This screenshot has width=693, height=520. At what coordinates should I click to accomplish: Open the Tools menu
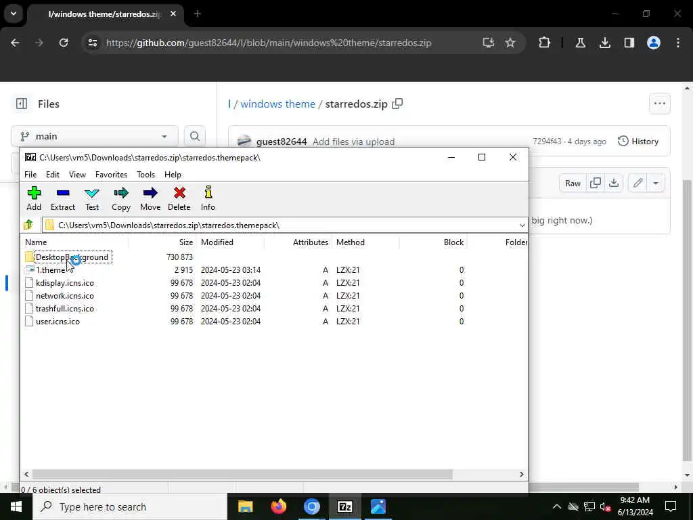tap(146, 175)
